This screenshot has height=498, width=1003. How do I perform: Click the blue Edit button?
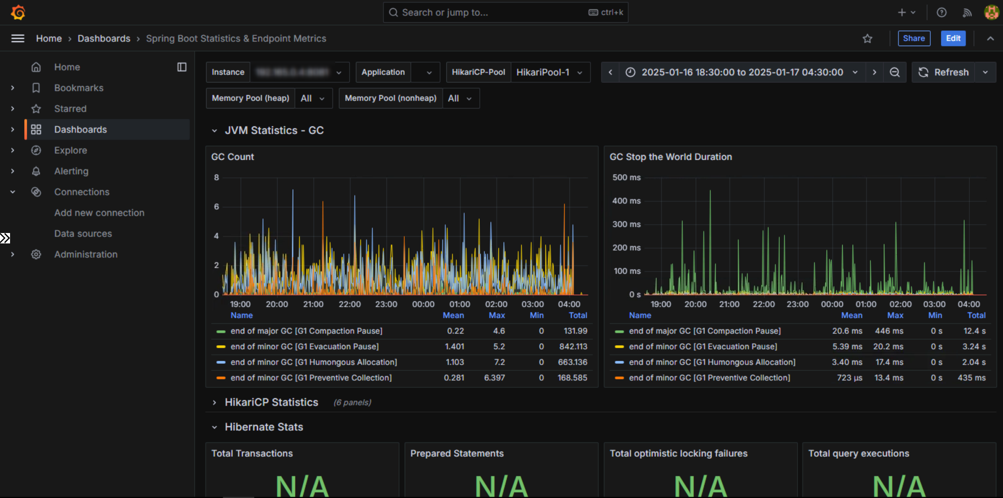pyautogui.click(x=953, y=39)
